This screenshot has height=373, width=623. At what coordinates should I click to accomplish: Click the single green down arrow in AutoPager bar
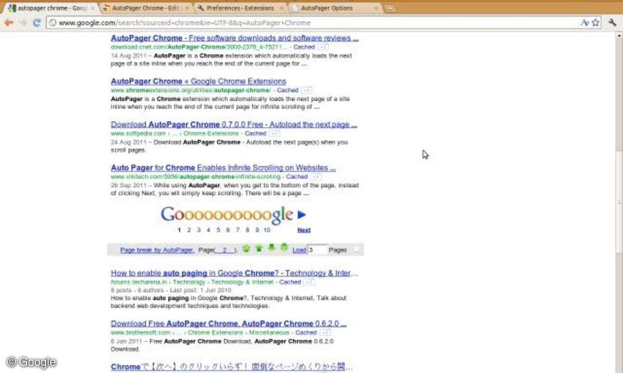click(x=272, y=248)
